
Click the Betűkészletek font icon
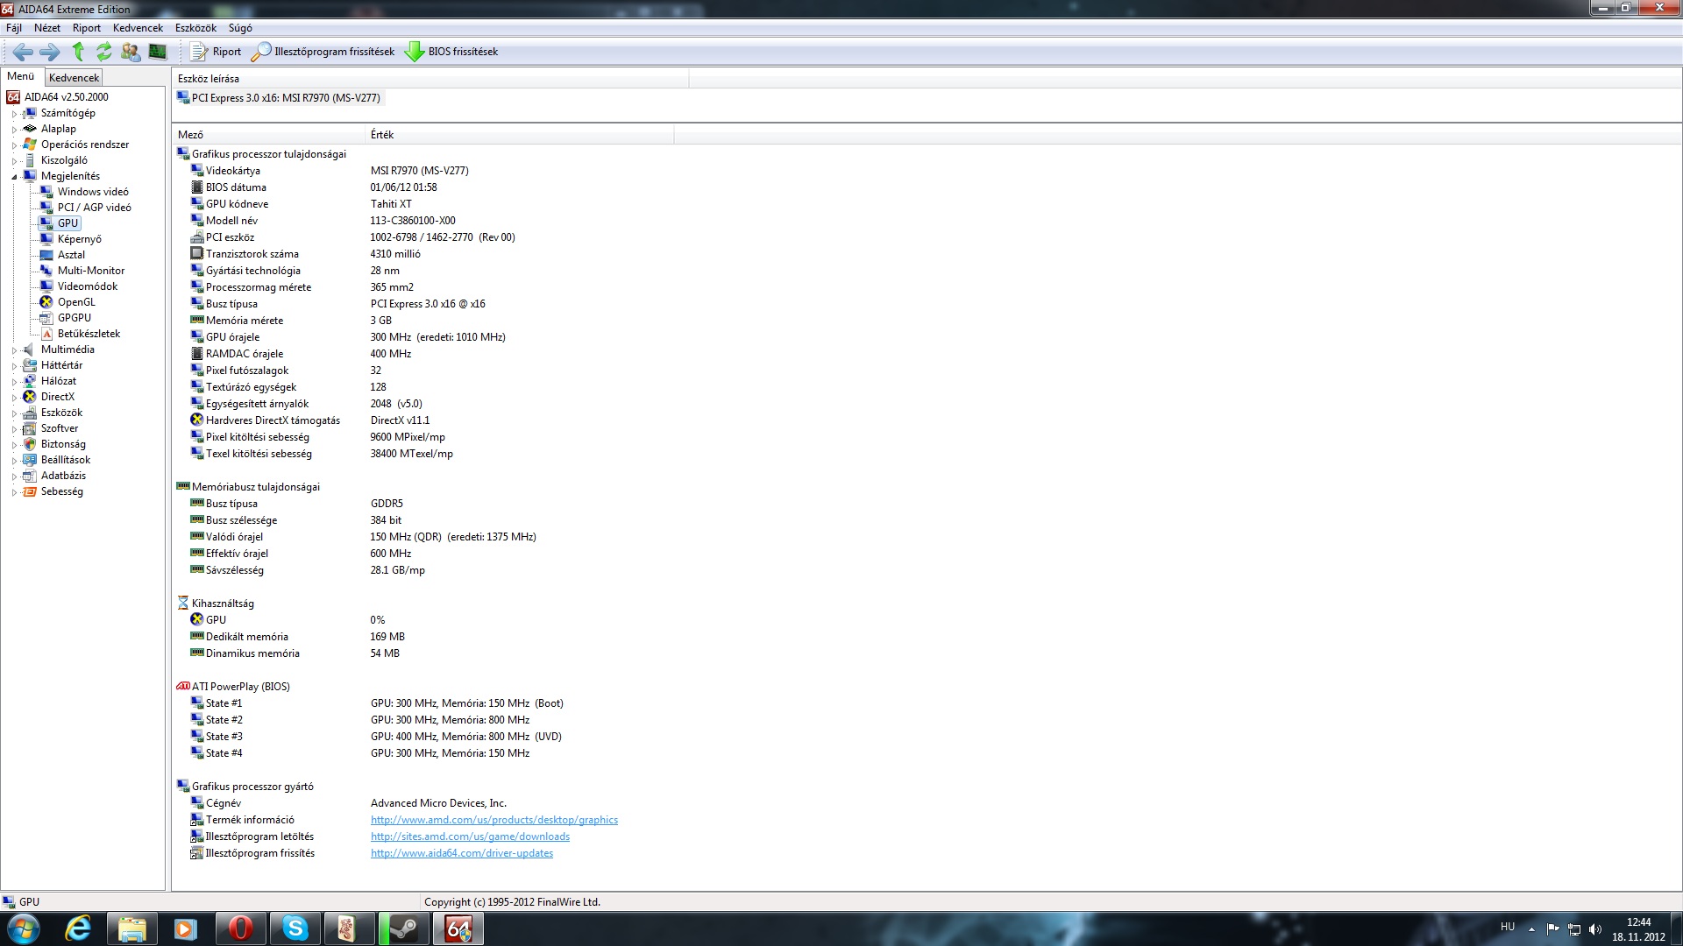click(46, 334)
